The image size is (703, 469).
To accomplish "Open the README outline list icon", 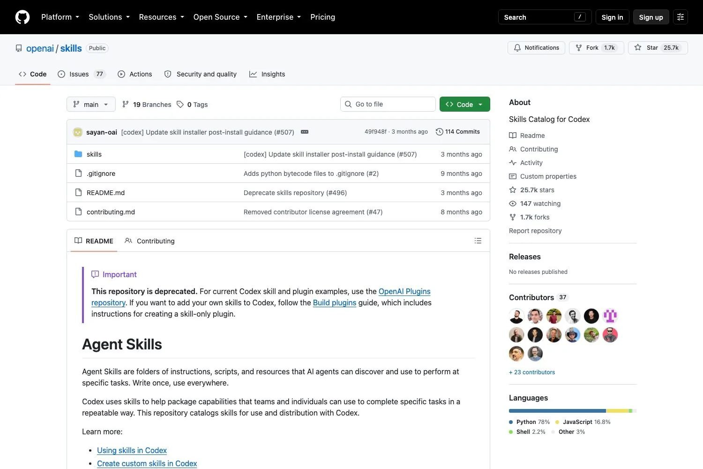I will 478,241.
